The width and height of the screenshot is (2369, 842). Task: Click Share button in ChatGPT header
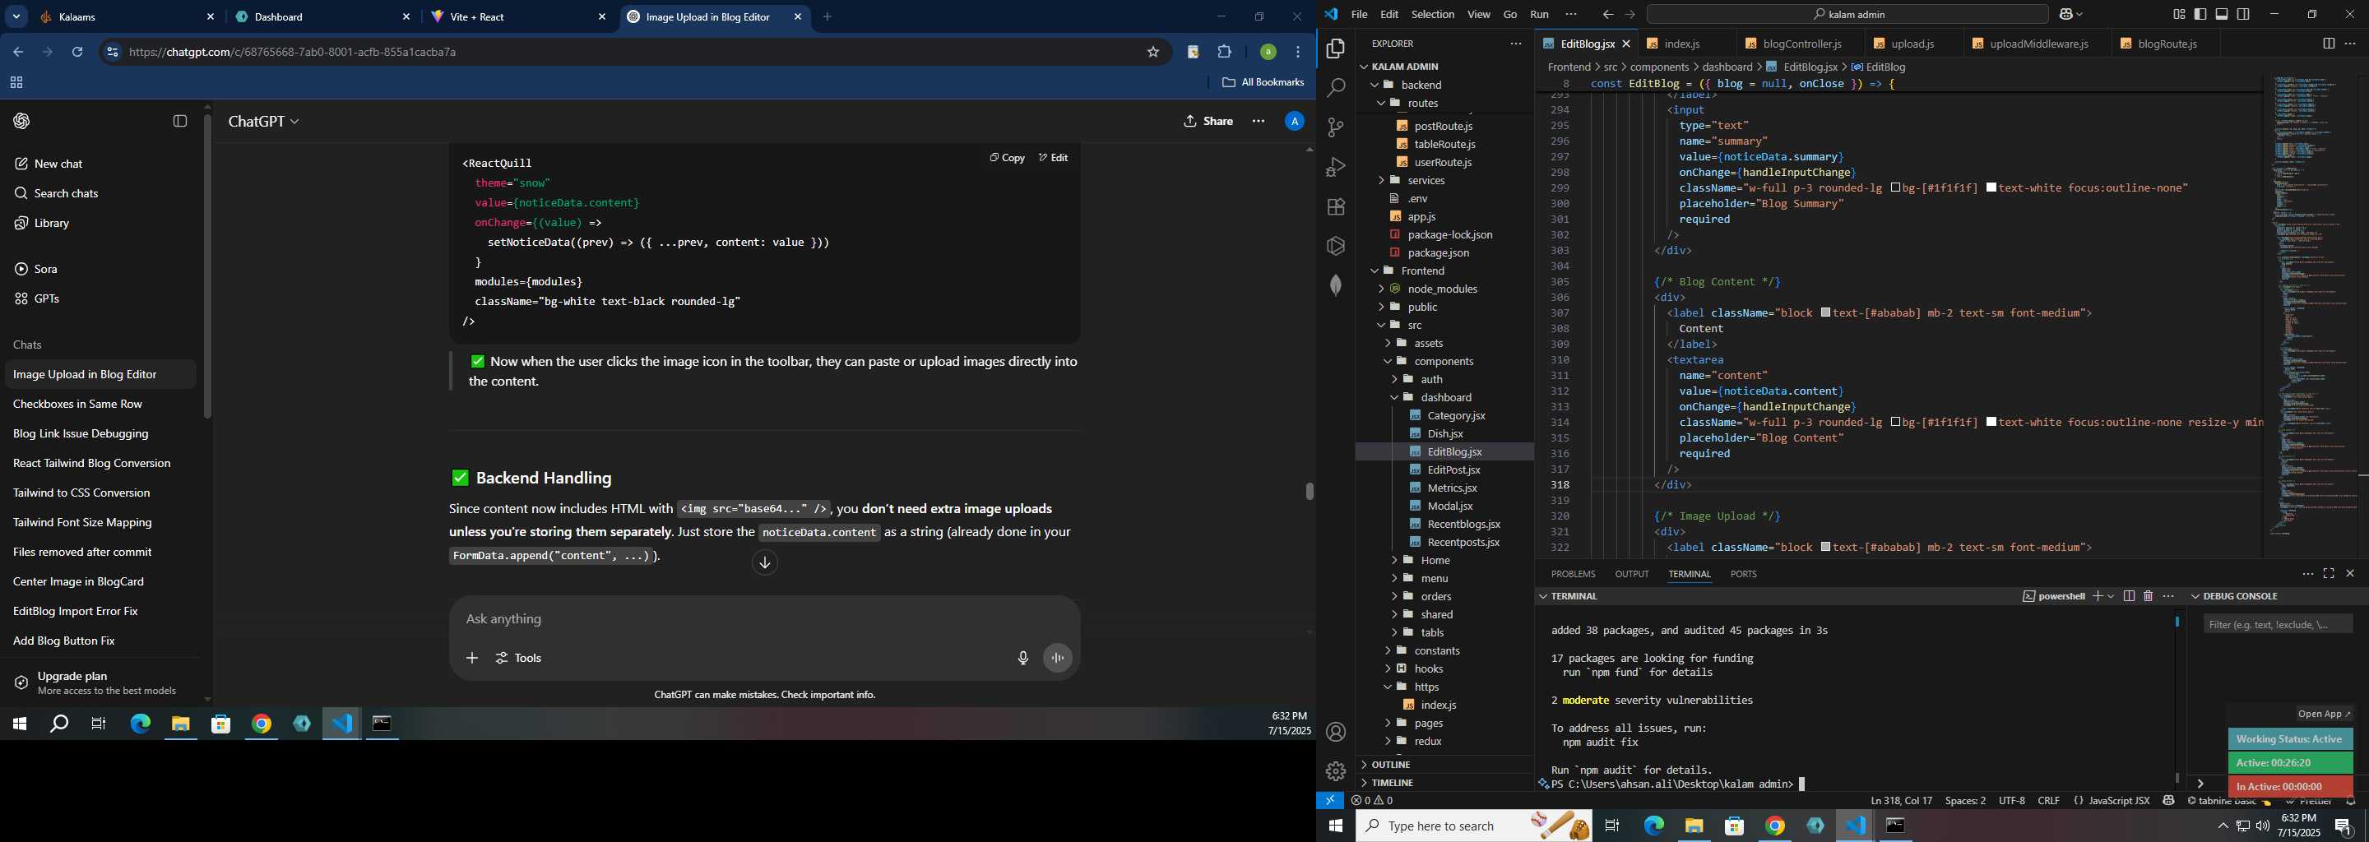1208,122
